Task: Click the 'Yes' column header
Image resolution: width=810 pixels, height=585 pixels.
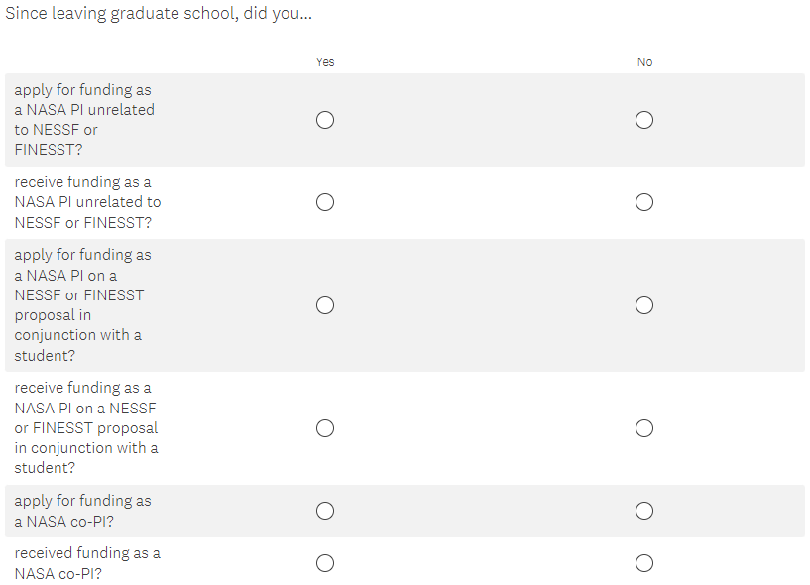Action: point(325,62)
